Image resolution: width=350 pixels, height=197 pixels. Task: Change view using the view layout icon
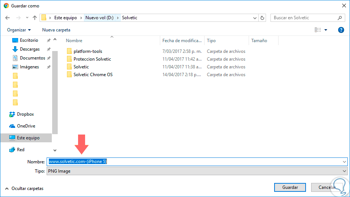pyautogui.click(x=318, y=30)
